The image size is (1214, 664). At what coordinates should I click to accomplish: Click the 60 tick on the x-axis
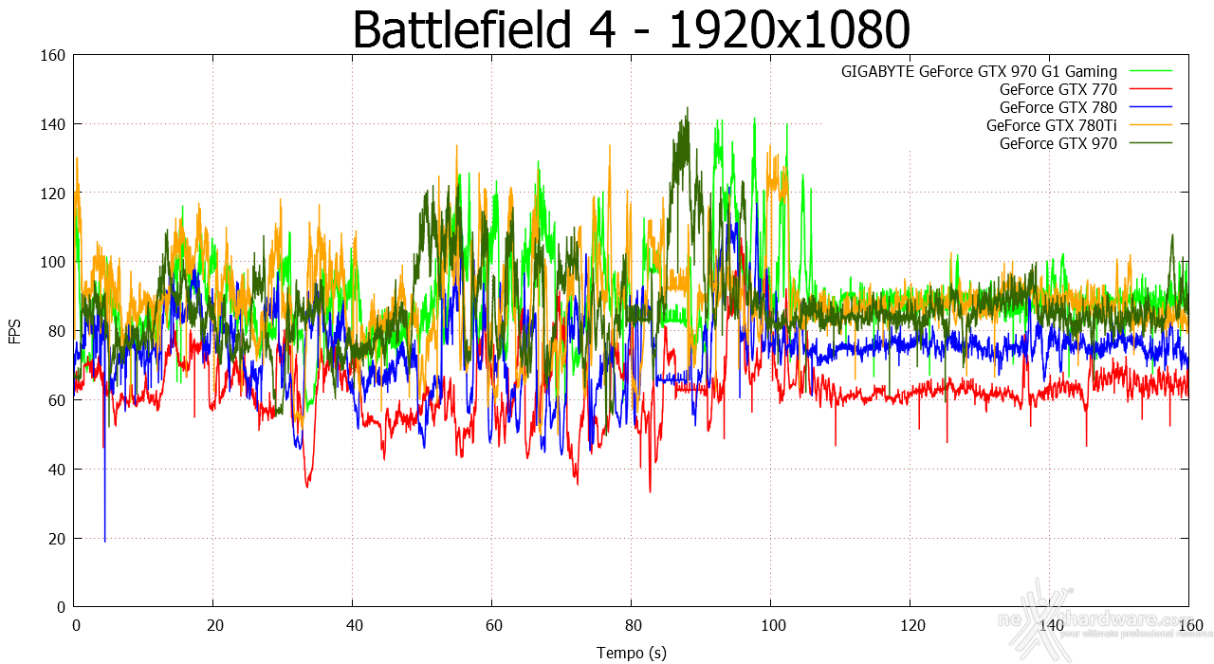[492, 626]
